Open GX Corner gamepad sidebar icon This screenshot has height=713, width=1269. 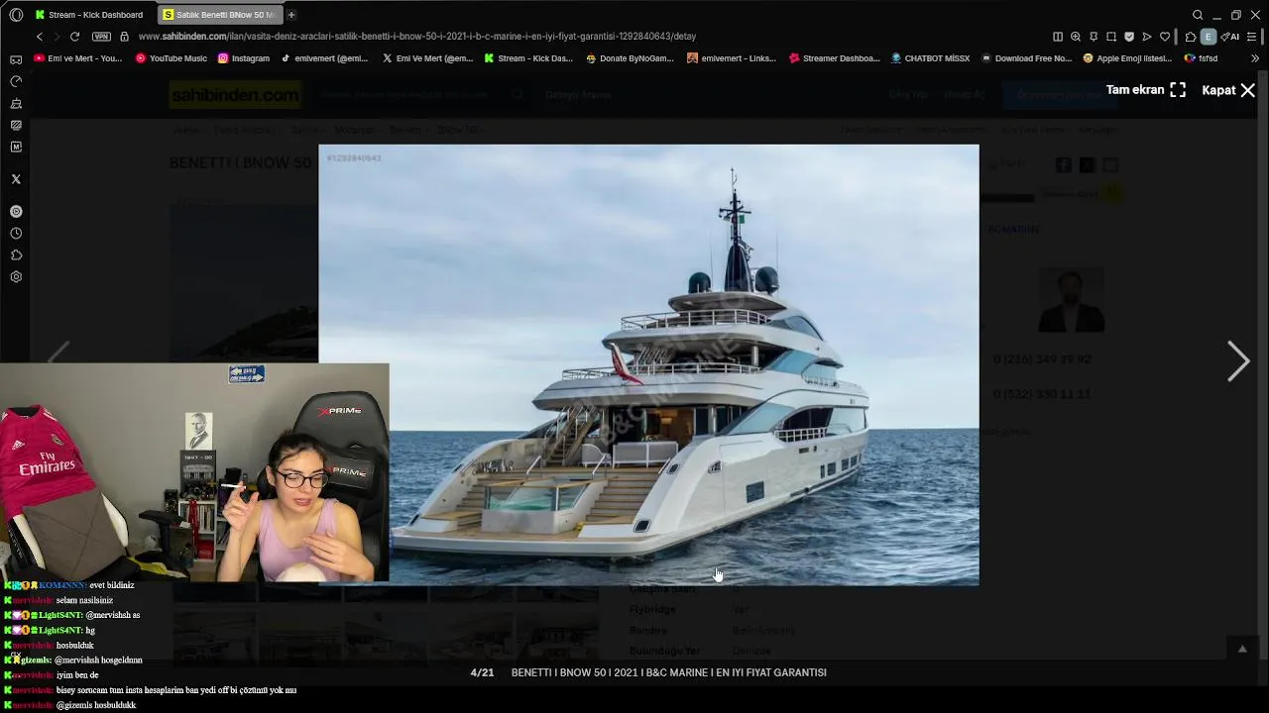(16, 59)
